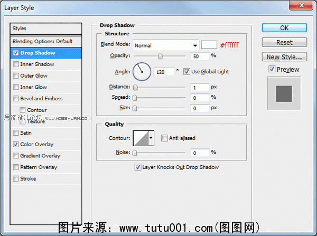The image size is (317, 236).
Task: Click the Reset button
Action: coord(284,42)
